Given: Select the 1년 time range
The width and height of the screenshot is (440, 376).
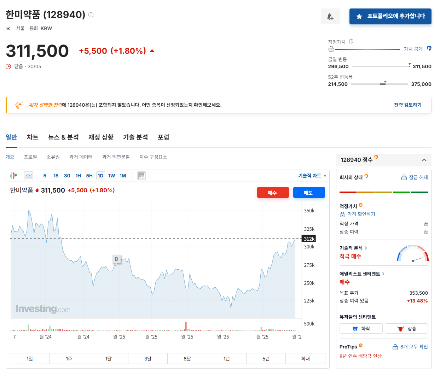Looking at the screenshot, I should tap(227, 358).
